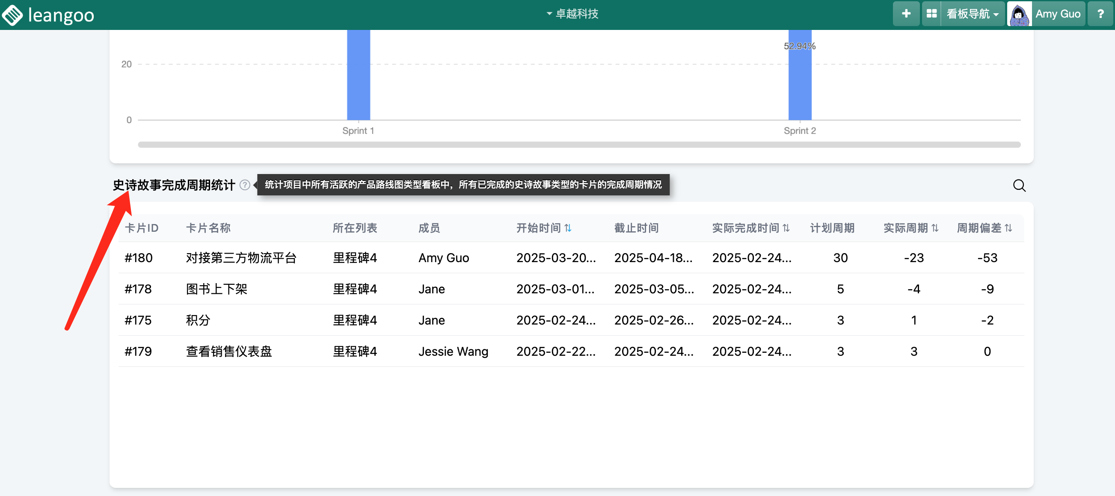Click the chart horizontal scrollbar
The image size is (1115, 496).
579,145
